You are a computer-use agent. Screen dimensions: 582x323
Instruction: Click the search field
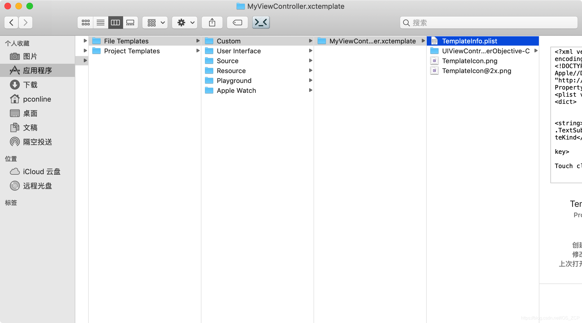[x=489, y=23]
